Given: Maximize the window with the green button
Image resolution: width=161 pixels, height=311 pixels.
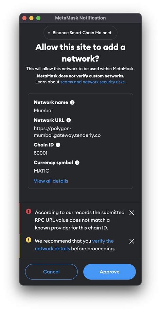Looking at the screenshot, I should click(x=38, y=18).
